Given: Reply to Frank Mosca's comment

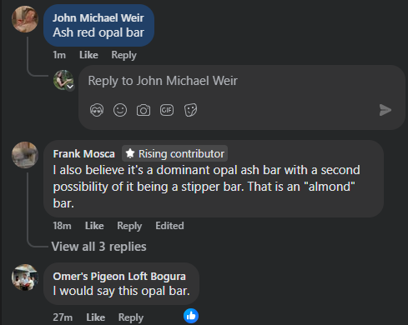Looking at the screenshot, I should (x=129, y=226).
